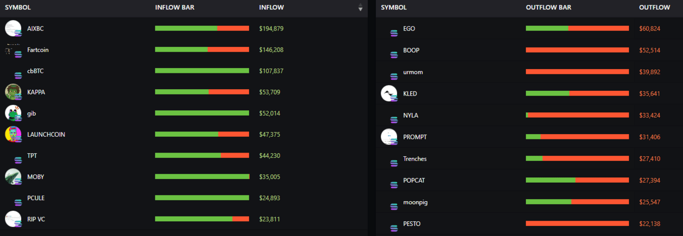
Task: Click the urmom Solana icon
Action: click(x=394, y=76)
